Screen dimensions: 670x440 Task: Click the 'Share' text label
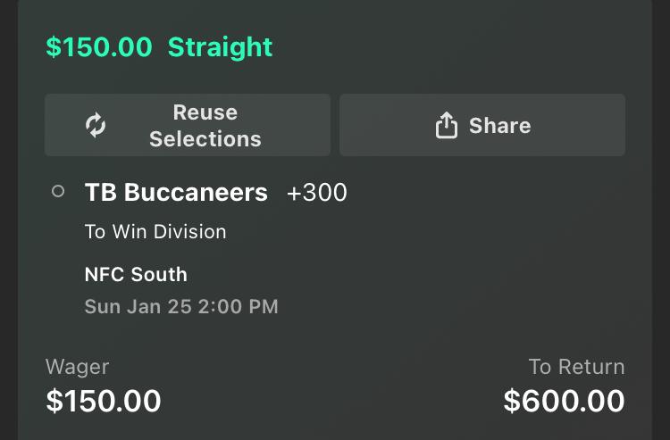499,126
